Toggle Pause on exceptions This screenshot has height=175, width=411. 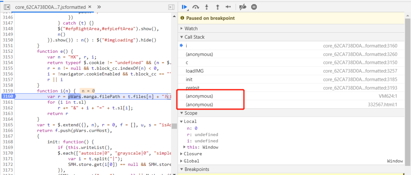pyautogui.click(x=254, y=7)
